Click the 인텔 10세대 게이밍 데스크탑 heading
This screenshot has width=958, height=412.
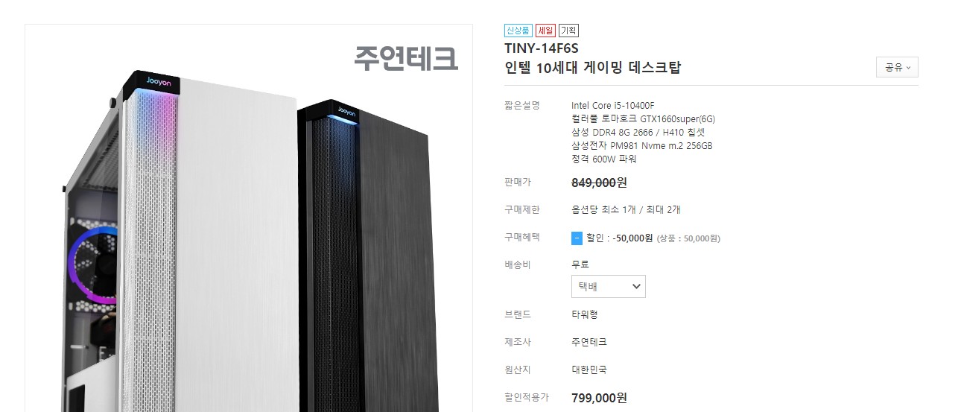pyautogui.click(x=592, y=68)
